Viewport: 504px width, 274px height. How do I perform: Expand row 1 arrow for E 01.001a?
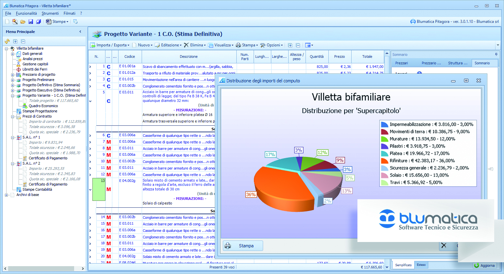pos(90,67)
